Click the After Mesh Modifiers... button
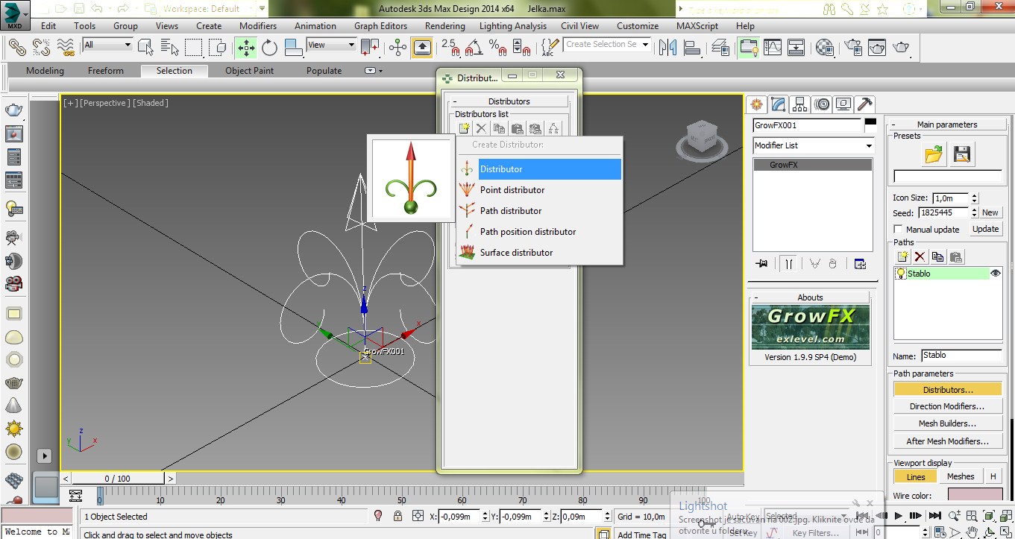 coord(948,441)
